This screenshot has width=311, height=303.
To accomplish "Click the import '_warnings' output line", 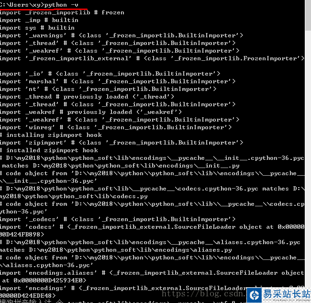I will [x=122, y=35].
